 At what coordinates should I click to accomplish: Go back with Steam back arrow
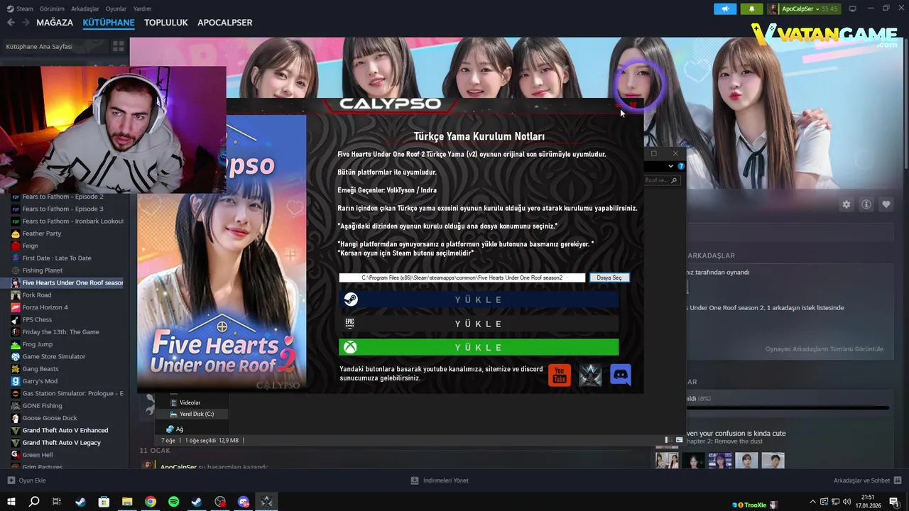pos(11,23)
